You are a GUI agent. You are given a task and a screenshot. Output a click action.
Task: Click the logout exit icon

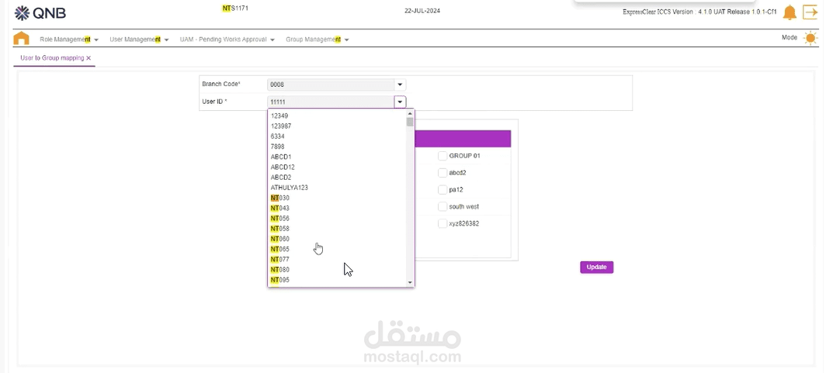pyautogui.click(x=810, y=12)
